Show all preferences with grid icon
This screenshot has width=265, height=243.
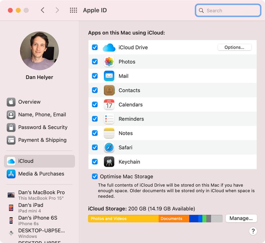[73, 10]
